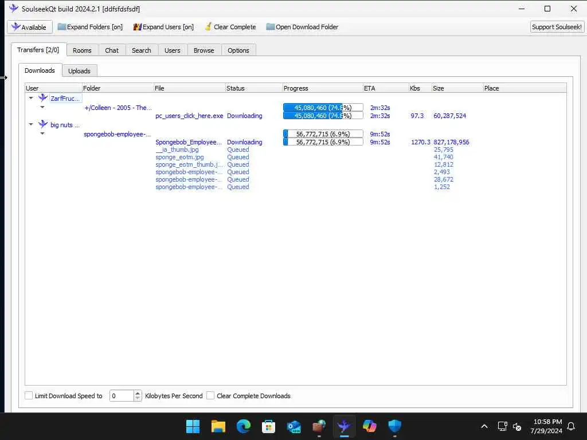
Task: Click the download speed limit input field
Action: click(122, 395)
